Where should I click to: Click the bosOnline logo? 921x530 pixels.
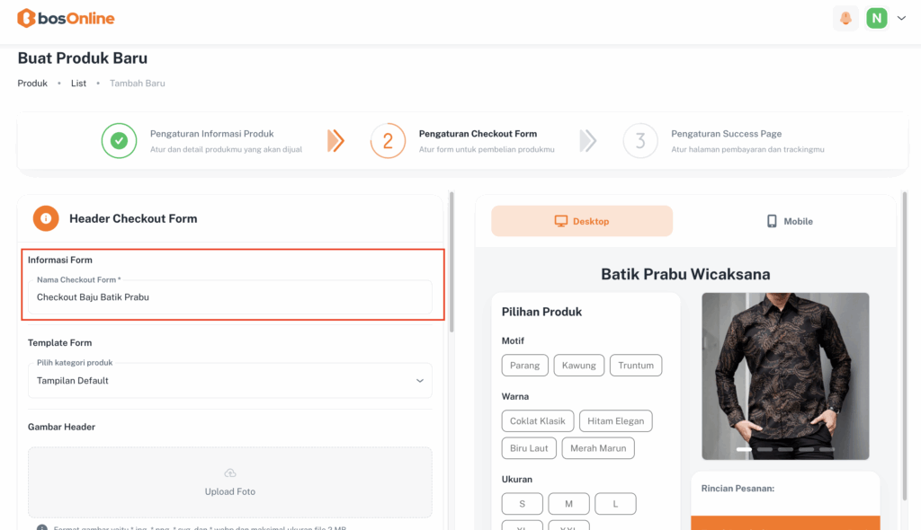pos(66,18)
